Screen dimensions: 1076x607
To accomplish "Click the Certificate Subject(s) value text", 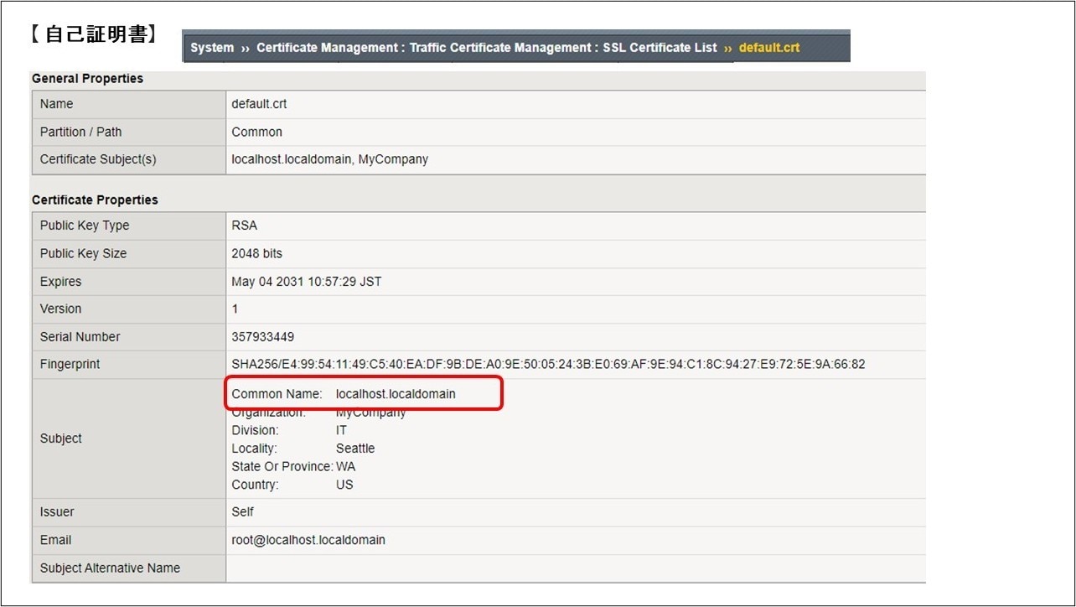I will (329, 159).
